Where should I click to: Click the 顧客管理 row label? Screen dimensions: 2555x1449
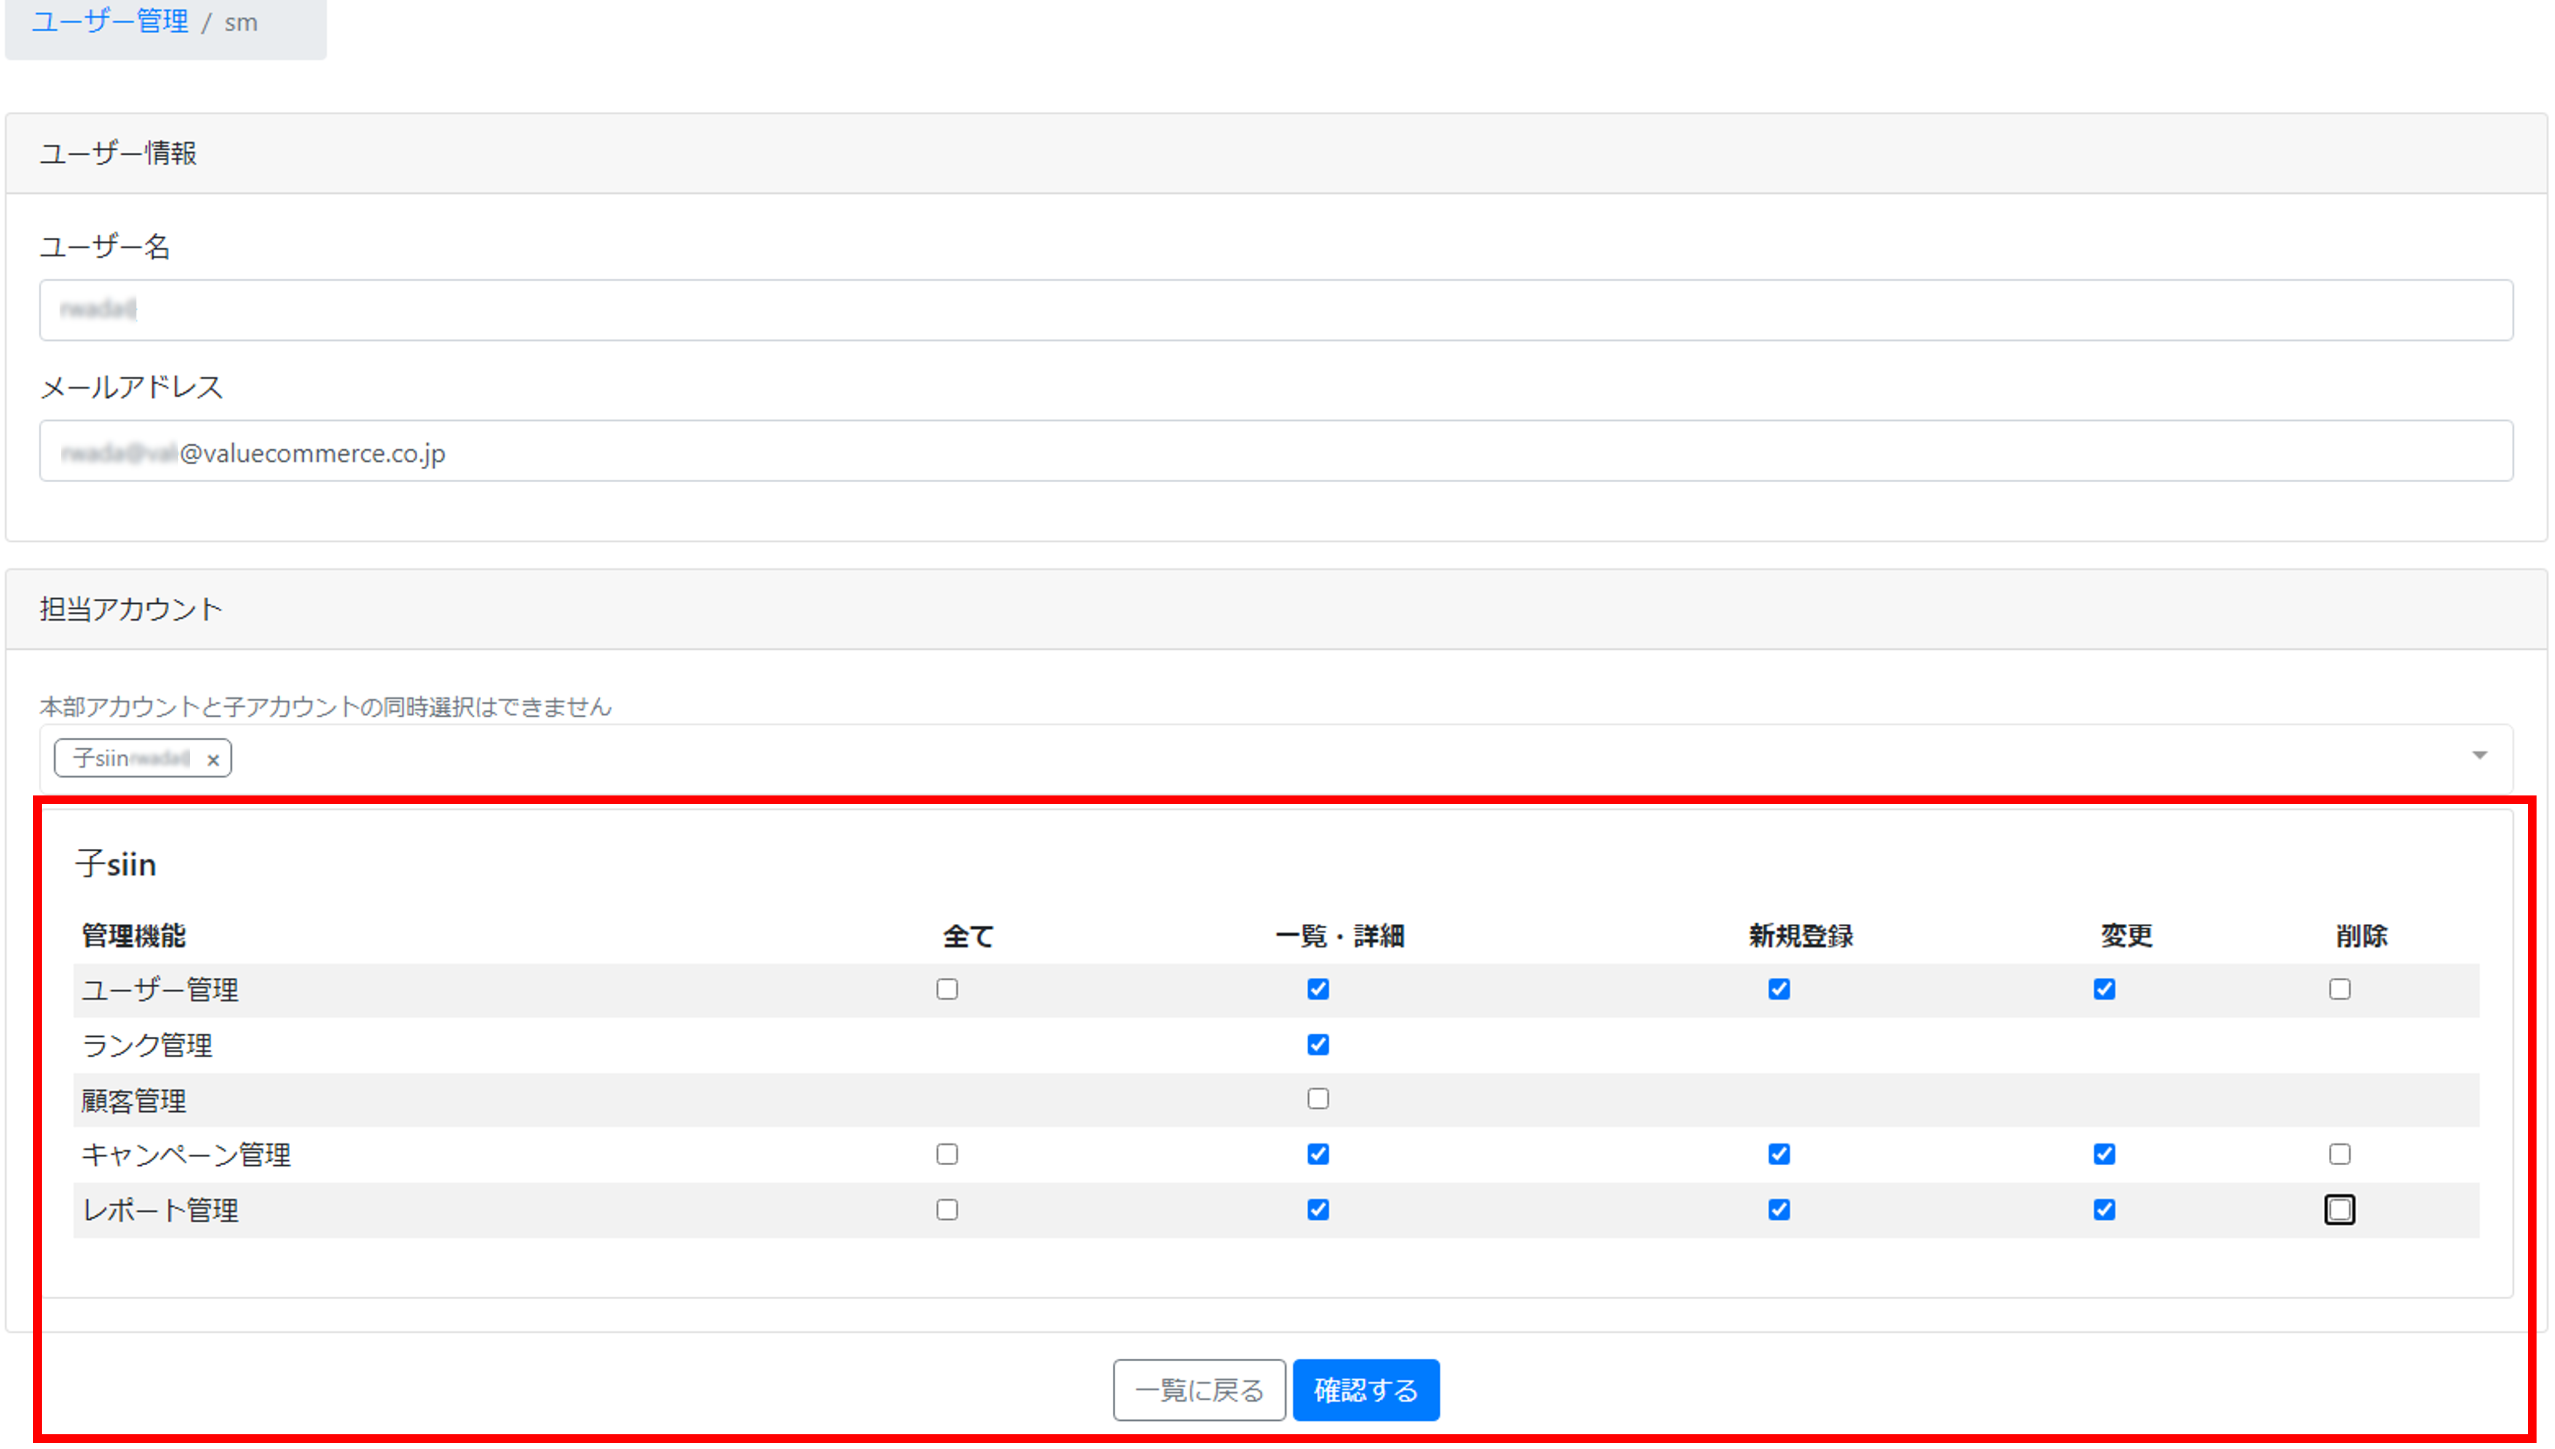pos(133,1101)
